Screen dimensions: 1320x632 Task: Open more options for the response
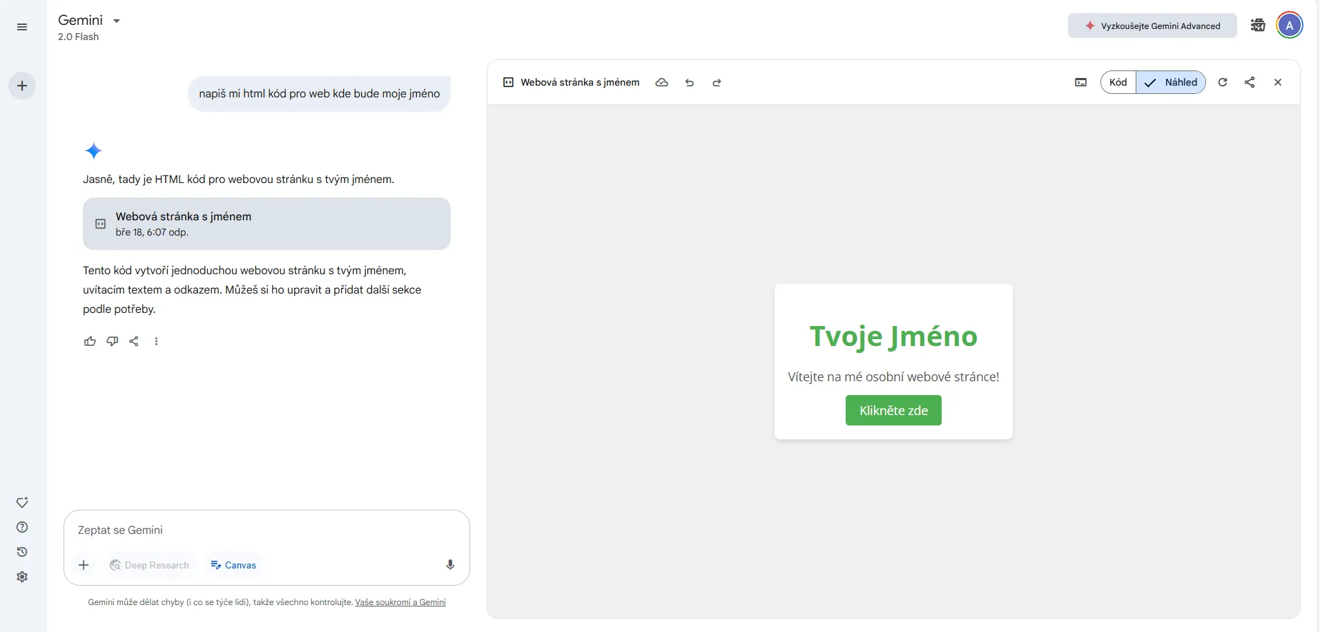157,341
